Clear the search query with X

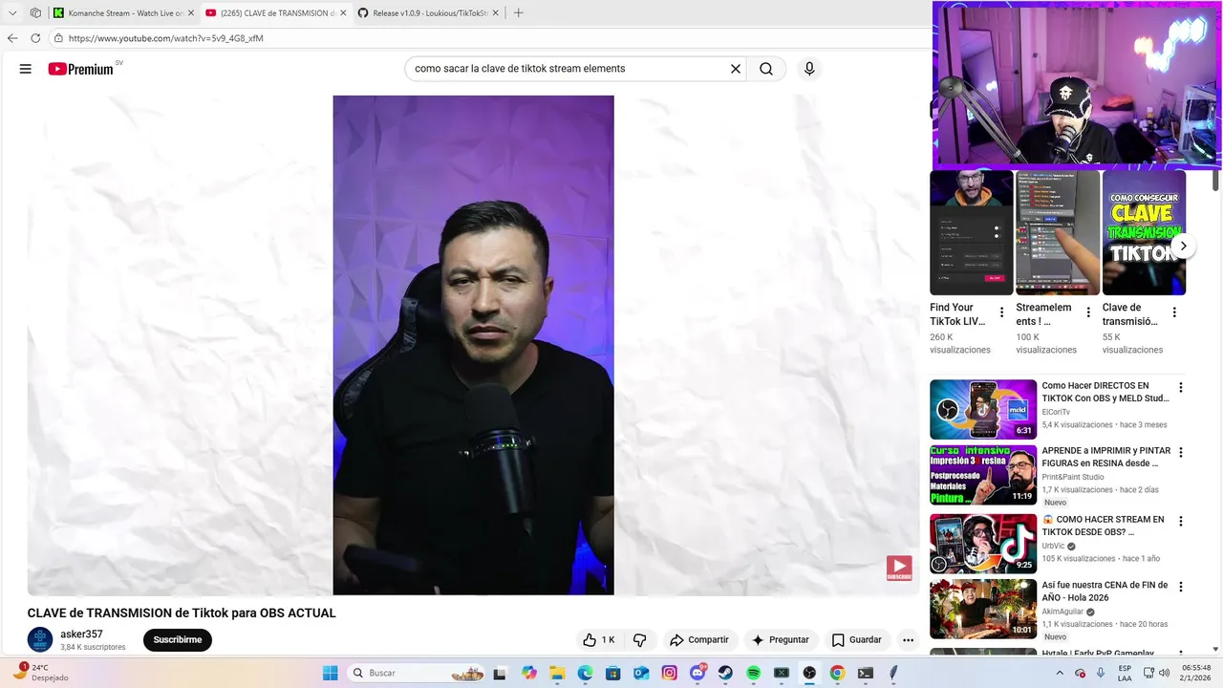point(736,69)
